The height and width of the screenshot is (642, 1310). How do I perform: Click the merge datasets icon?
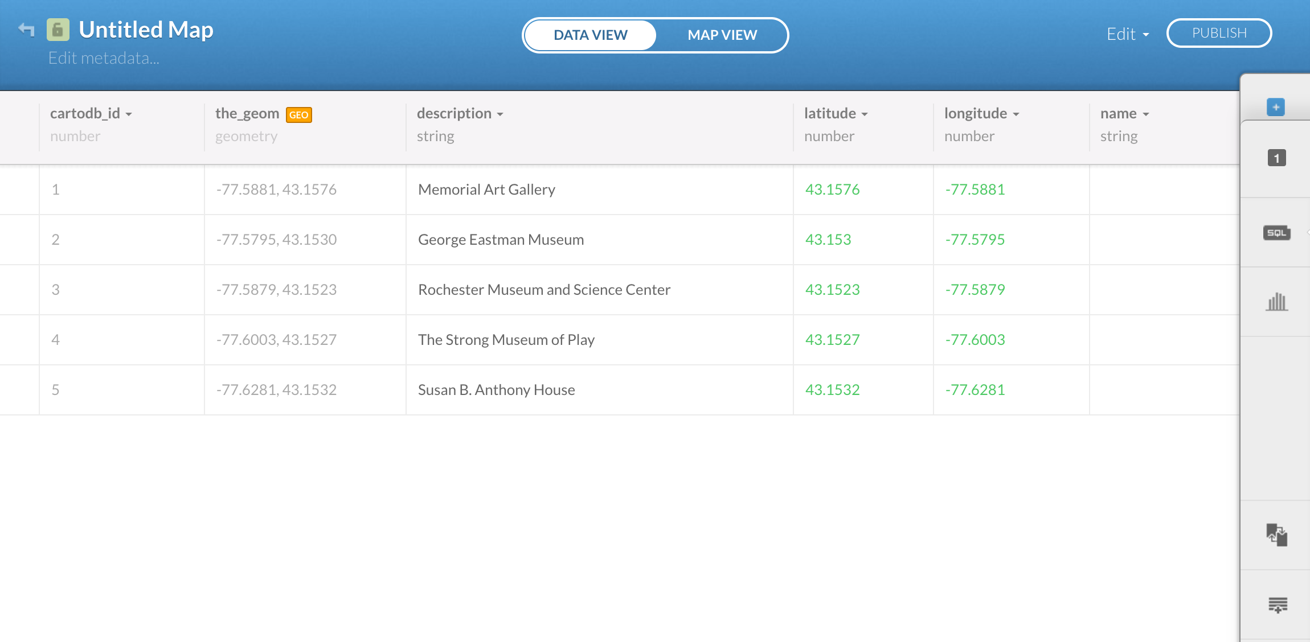point(1276,535)
